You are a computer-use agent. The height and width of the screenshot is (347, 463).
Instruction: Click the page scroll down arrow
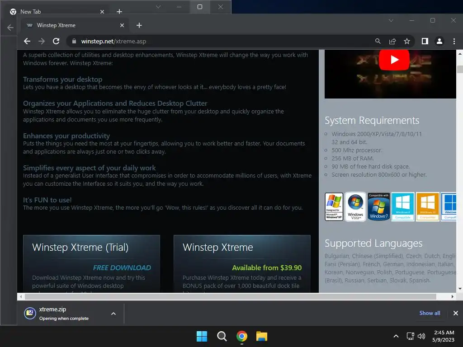point(460,289)
